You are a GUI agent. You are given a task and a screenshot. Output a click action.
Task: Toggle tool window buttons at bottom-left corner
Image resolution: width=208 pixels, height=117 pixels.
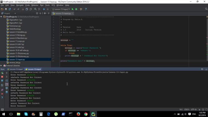pyautogui.click(x=2, y=110)
